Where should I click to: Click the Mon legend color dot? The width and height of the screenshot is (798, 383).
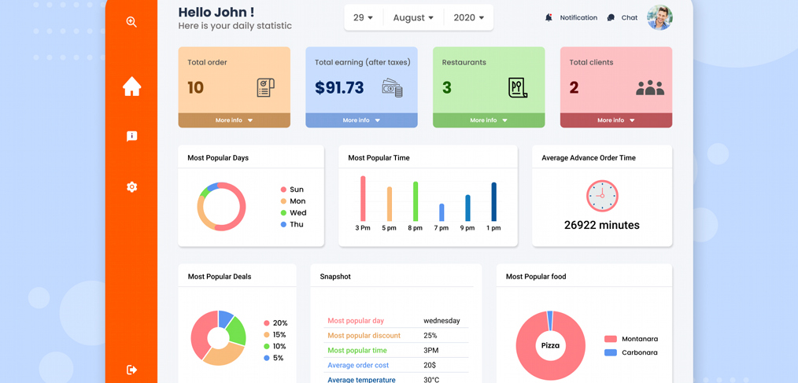pyautogui.click(x=283, y=201)
